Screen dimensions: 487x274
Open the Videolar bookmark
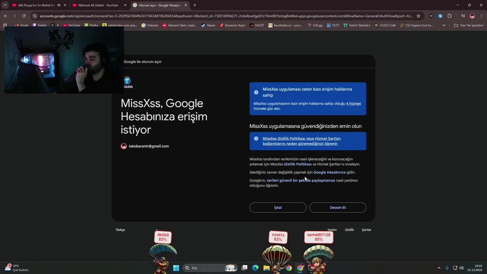click(150, 25)
